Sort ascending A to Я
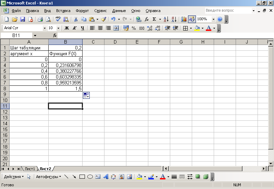The image size is (274, 189). [166, 19]
